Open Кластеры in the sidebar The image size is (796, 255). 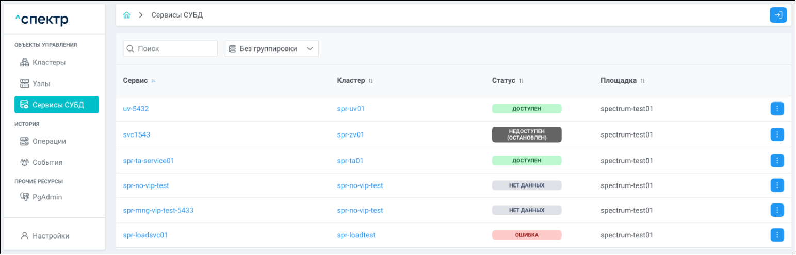[49, 62]
